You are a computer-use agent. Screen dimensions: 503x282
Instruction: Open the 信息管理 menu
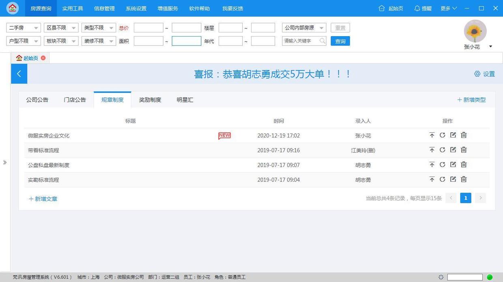coord(104,8)
